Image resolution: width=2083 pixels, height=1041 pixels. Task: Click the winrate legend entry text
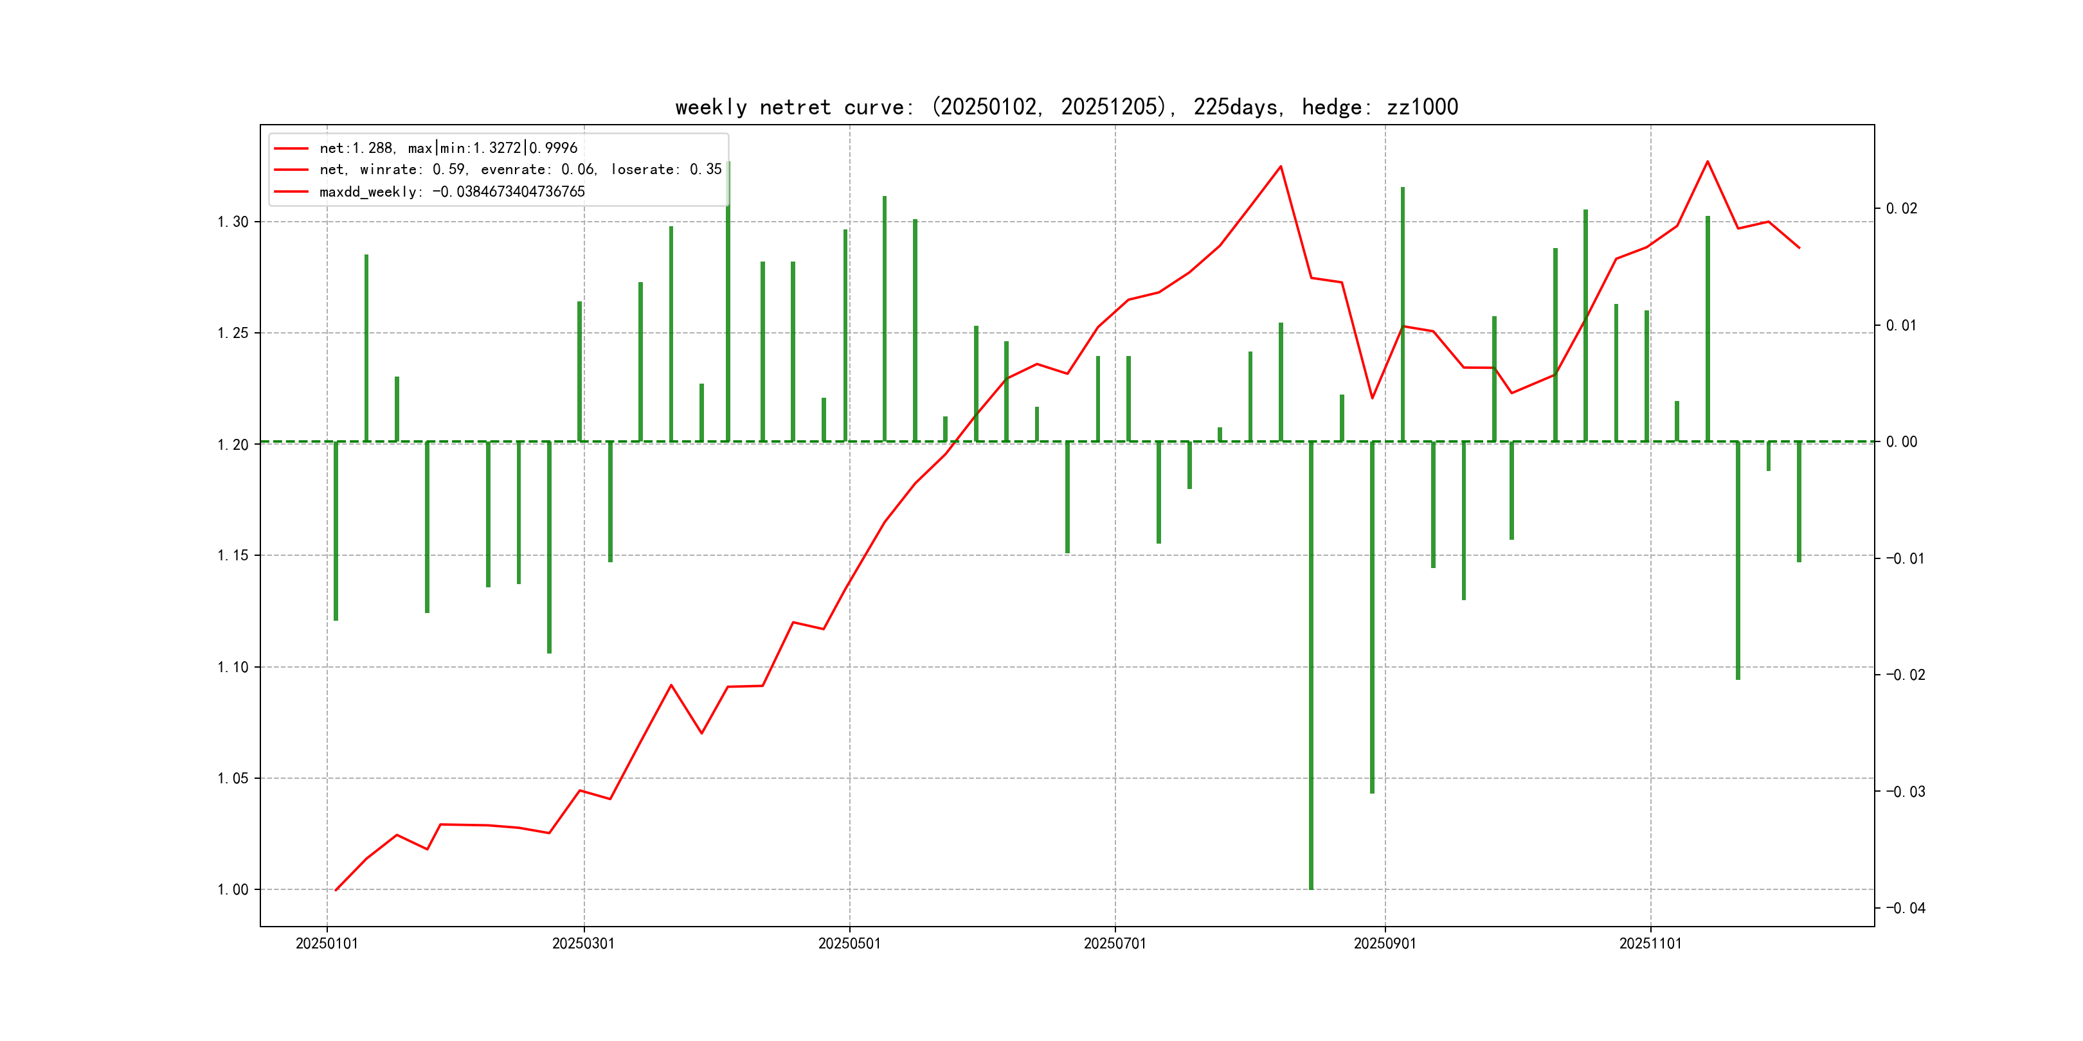click(520, 170)
